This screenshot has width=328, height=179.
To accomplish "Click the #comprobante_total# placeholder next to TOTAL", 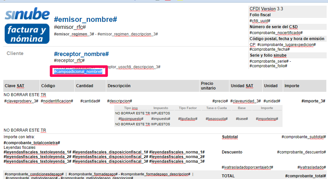I will click(305, 176).
